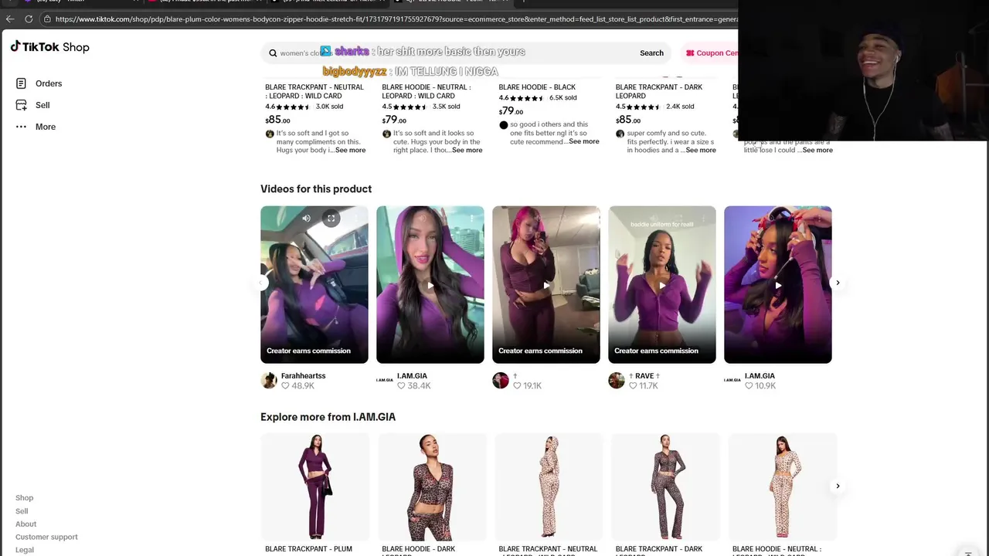The image size is (989, 556).
Task: Play the second I.AM.GIA hoodie video
Action: coord(778,285)
